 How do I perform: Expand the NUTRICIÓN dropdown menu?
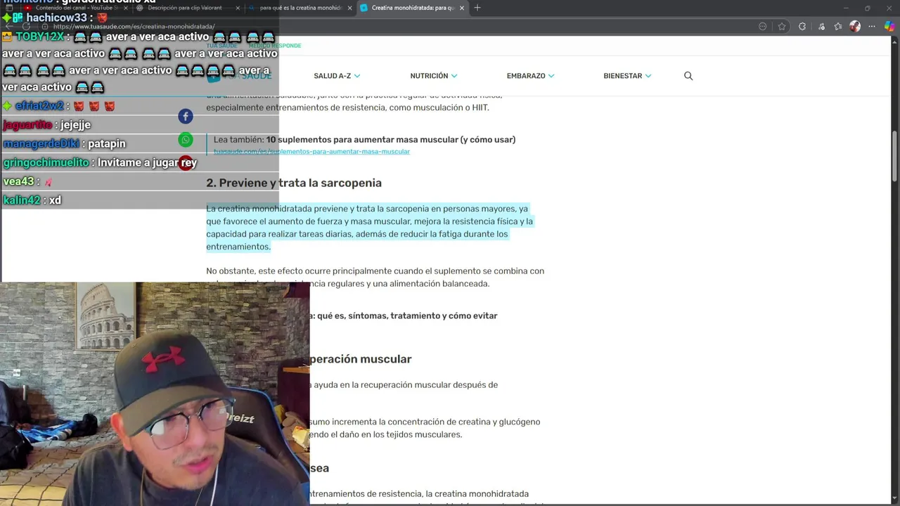click(x=434, y=76)
